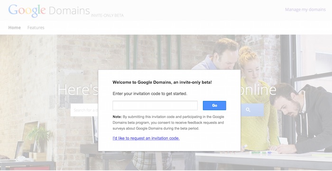Click the INVITE-ONLY BETA label
This screenshot has width=332, height=171.
click(x=107, y=16)
